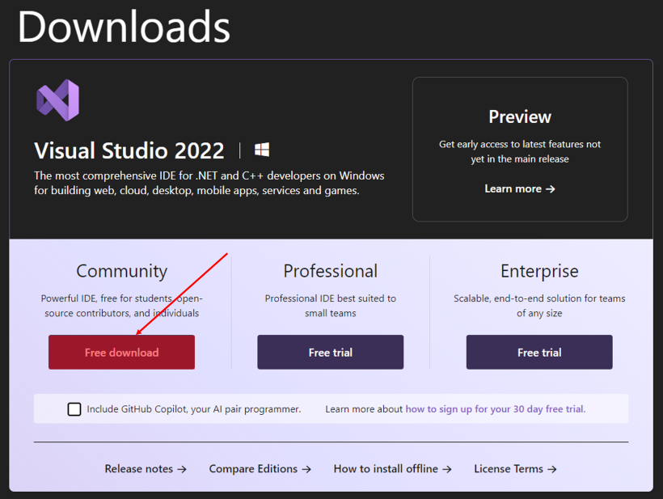Screen dimensions: 663x499
Task: Click the Enterprise edition heading
Action: tap(539, 271)
